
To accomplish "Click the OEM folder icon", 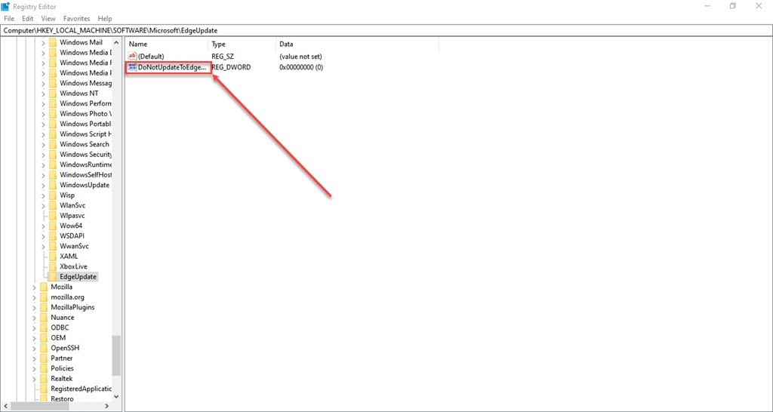I will [44, 338].
